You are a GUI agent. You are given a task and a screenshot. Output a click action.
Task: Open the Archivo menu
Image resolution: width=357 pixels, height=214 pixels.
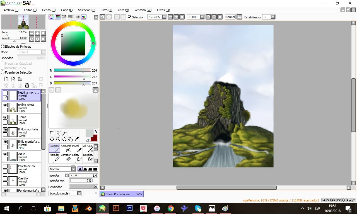(11, 10)
